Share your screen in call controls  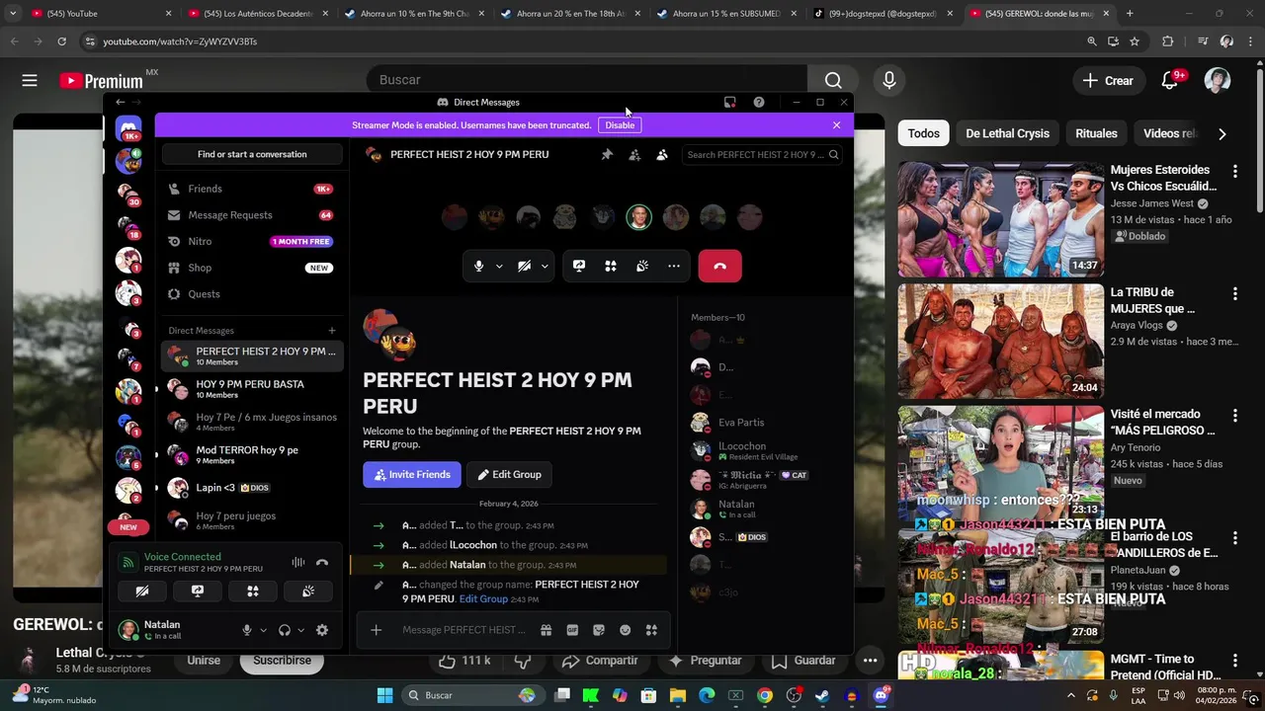(579, 266)
